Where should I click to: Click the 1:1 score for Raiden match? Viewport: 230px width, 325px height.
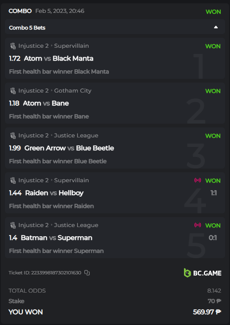[214, 193]
